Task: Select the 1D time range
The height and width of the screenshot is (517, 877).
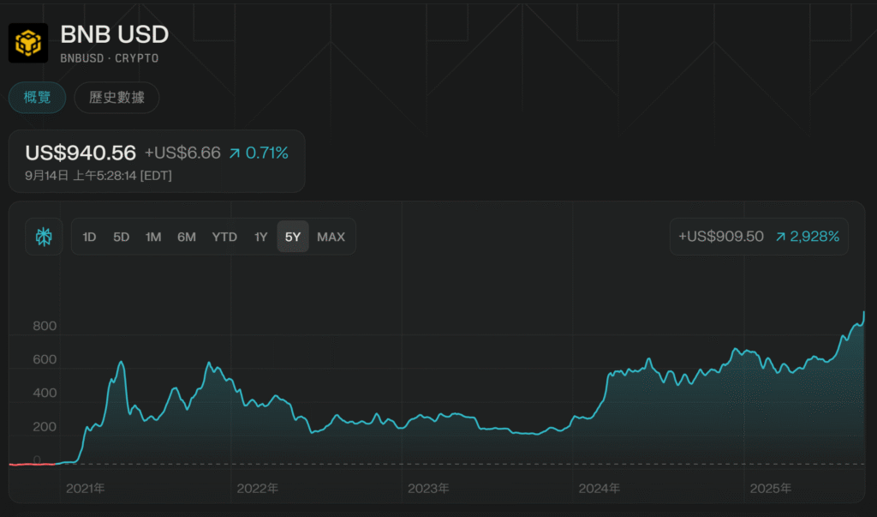Action: click(x=89, y=237)
